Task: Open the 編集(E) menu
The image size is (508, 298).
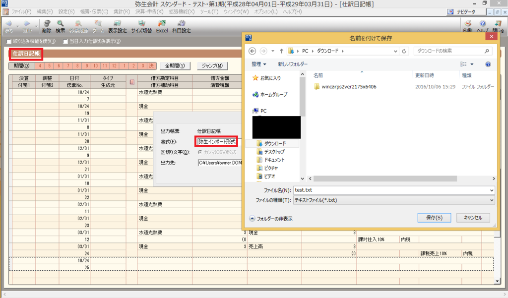Action: click(x=45, y=12)
